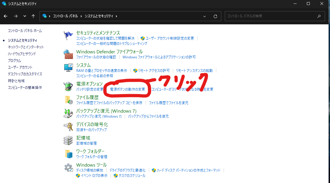Screen dimensions: 330x183
Task: Click ファイル履歴でファイルのバックアップ コピーを保存
Action: pyautogui.click(x=109, y=103)
